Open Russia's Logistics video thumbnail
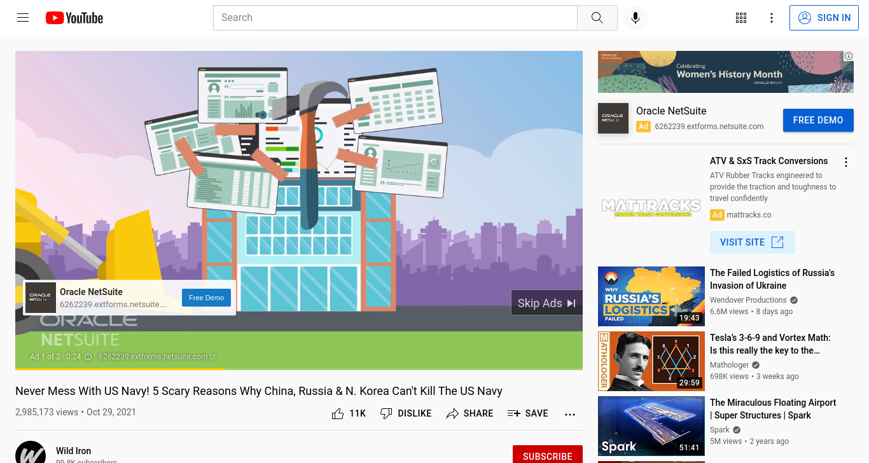Viewport: 869px width, 463px height. click(651, 296)
